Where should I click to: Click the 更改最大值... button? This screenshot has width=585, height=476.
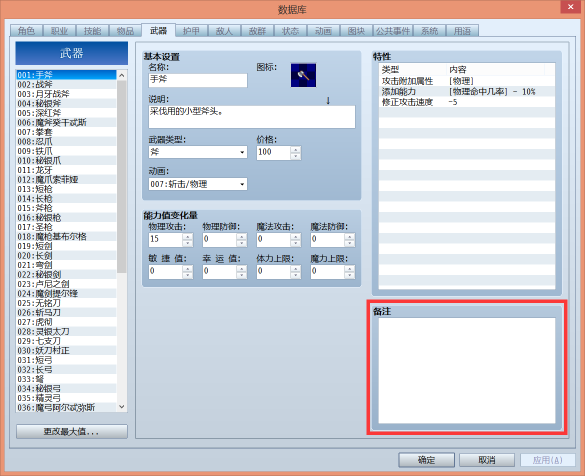click(x=71, y=431)
